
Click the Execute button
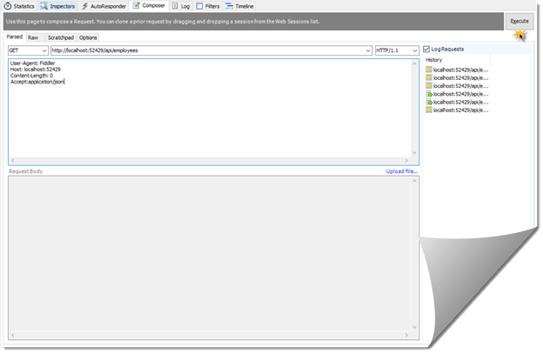(x=520, y=22)
